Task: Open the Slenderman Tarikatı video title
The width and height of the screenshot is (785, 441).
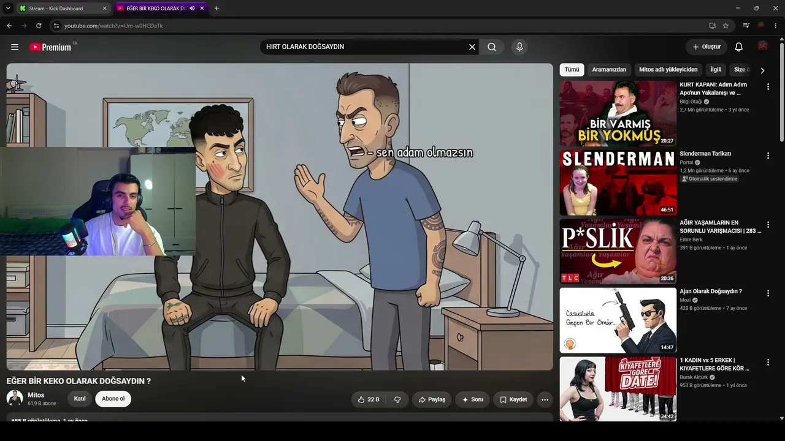Action: click(705, 154)
